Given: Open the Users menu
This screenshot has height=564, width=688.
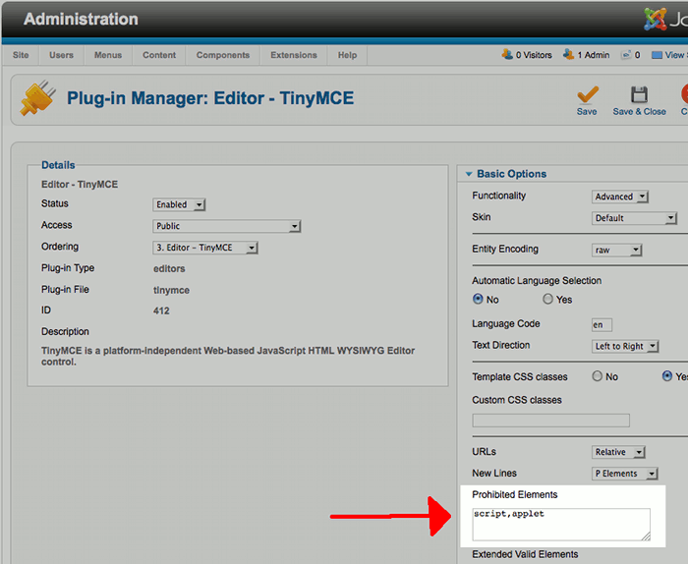Looking at the screenshot, I should click(x=61, y=55).
